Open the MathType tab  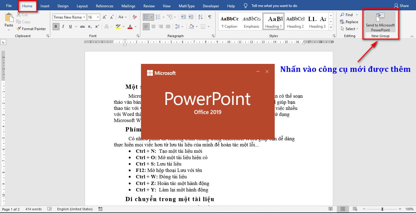coord(186,5)
